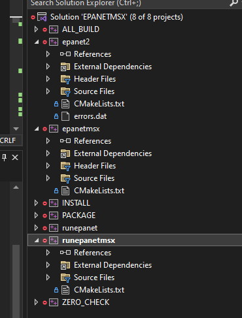Screen dimensions: 242x318
Task: Select Source Files under runepanetmsx
Action: pos(94,278)
